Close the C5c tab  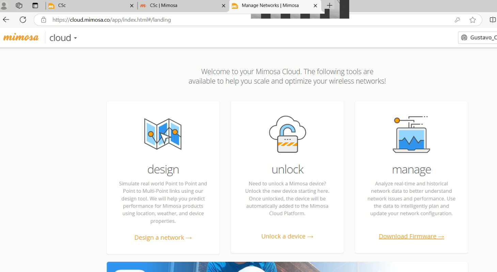point(132,6)
